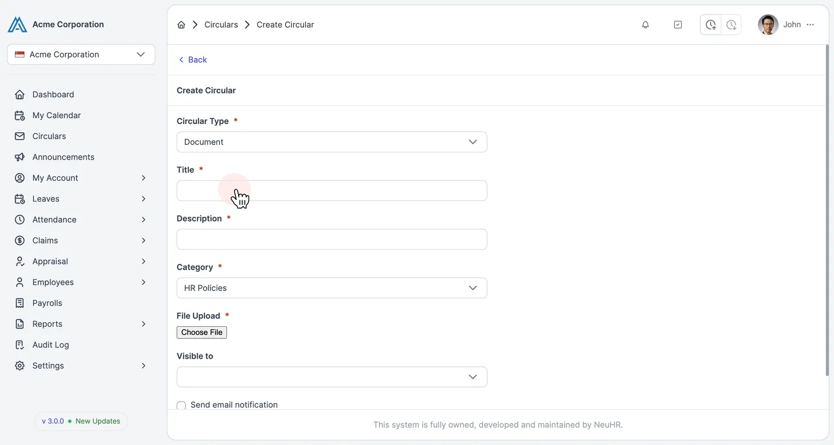
Task: Click the Appraisal person icon
Action: coord(20,261)
